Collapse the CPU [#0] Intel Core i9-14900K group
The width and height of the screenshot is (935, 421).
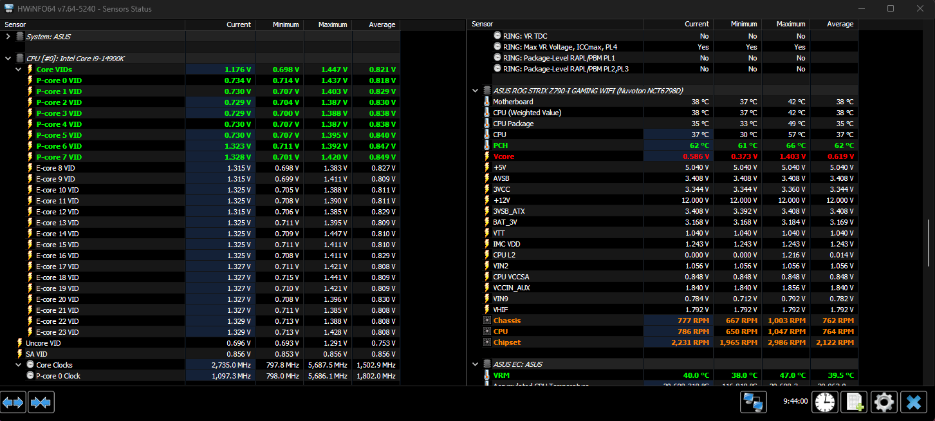click(x=8, y=59)
